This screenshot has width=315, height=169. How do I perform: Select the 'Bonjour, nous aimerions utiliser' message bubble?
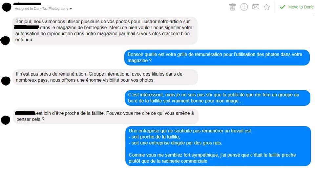pyautogui.click(x=105, y=31)
